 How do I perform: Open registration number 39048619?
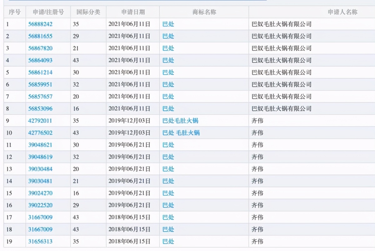tap(40, 157)
